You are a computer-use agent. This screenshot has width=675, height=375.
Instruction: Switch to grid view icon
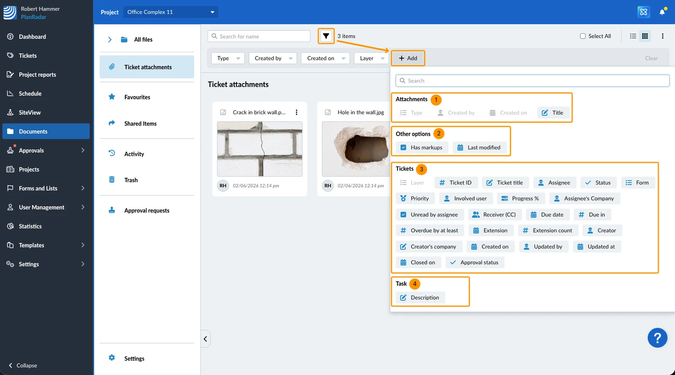pos(645,36)
